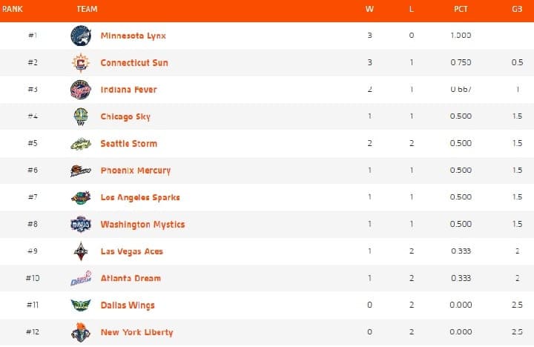Click the Los Angeles Sparks logo
Image resolution: width=534 pixels, height=347 pixels.
coord(80,197)
